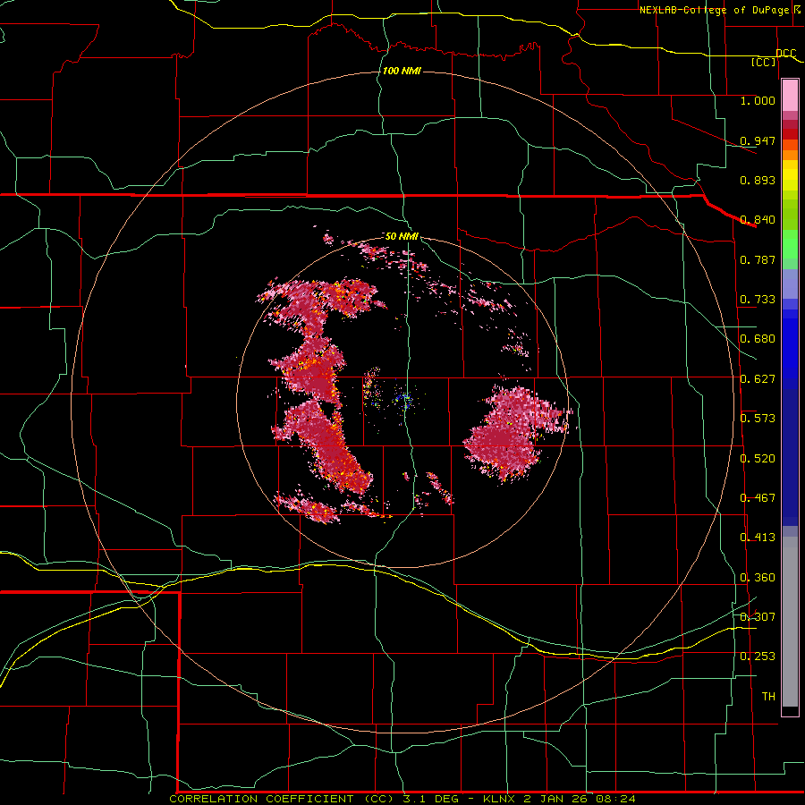Click the 0.573 scale value
Image resolution: width=805 pixels, height=805 pixels.
[x=758, y=419]
